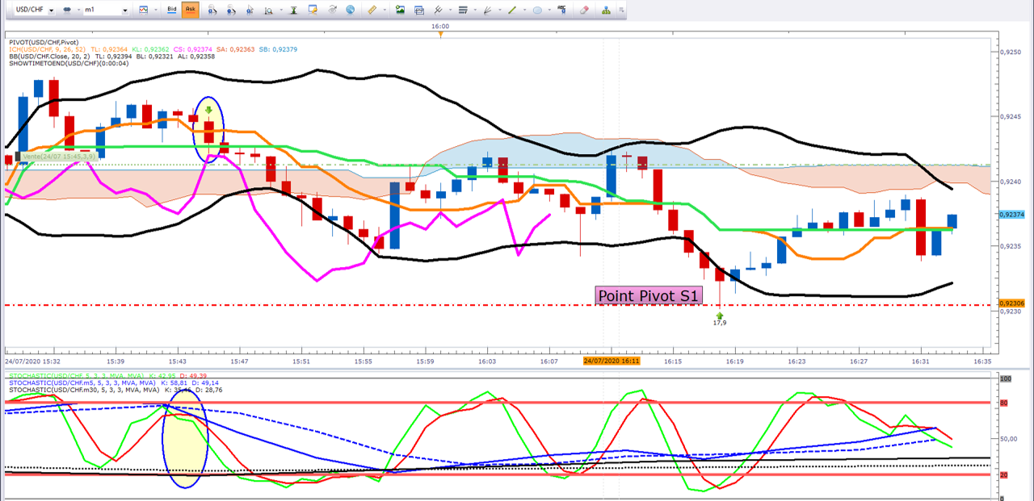Image resolution: width=1034 pixels, height=501 pixels.
Task: Click the BB(USD/CHF.Close, 20, 2) indicator label
Action: coord(48,56)
